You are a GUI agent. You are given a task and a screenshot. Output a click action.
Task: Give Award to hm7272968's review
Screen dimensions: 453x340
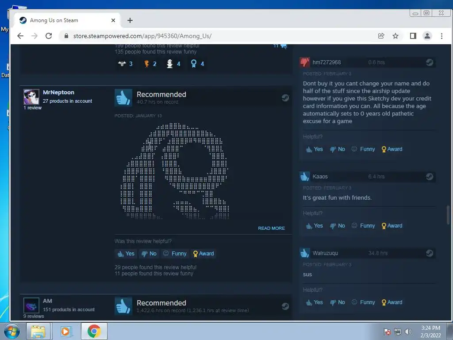click(392, 149)
